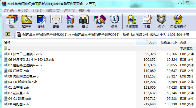Go up one folder level arrow

pyautogui.click(x=8, y=34)
